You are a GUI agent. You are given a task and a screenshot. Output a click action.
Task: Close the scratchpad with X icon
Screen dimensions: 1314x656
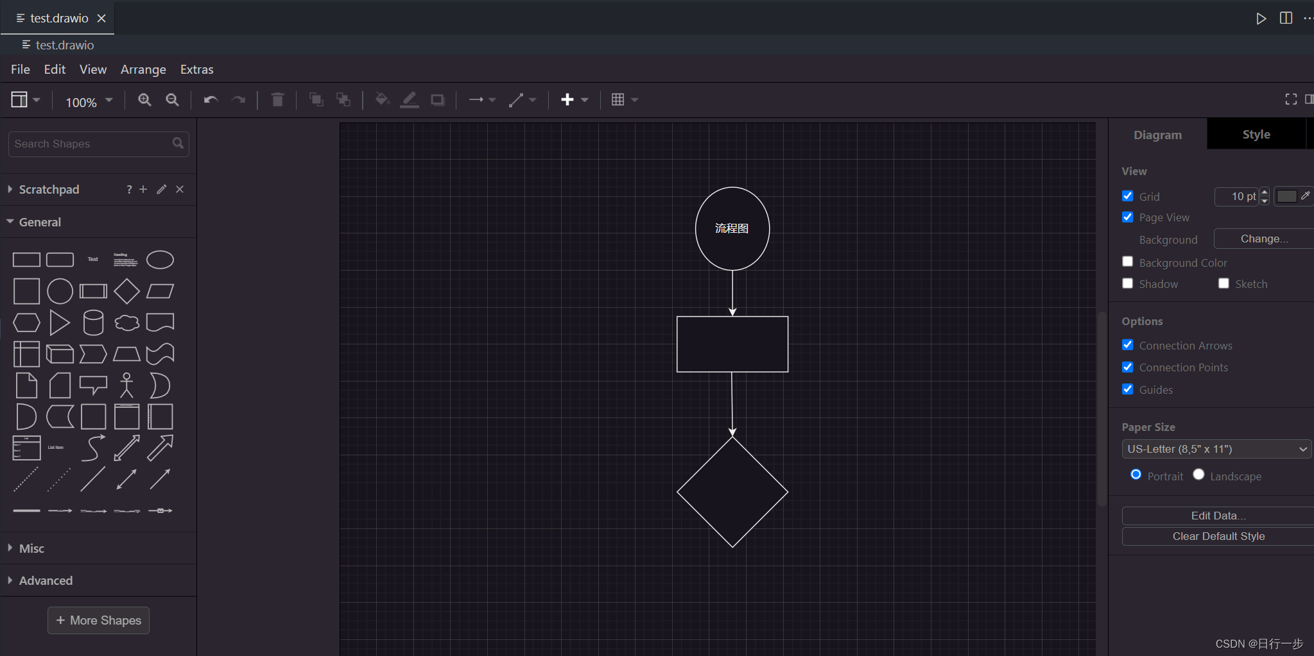coord(180,189)
